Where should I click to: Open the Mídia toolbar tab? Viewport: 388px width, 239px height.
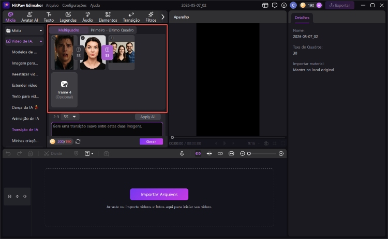pos(10,17)
